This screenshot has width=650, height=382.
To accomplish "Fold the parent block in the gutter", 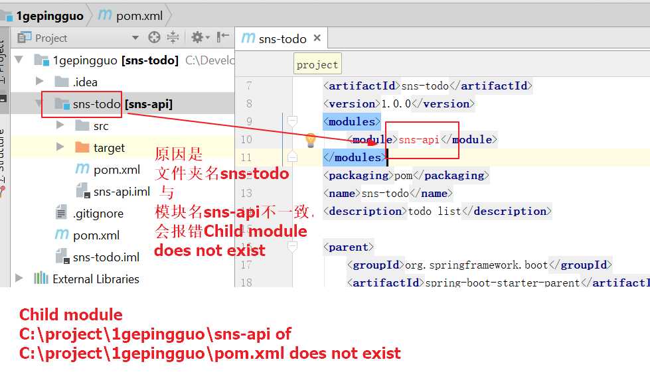I will pos(292,247).
